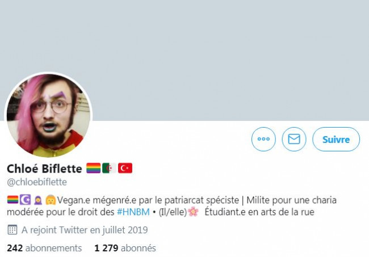The image size is (369, 257).
Task: Click the Chloé Biflette display name
Action: tap(44, 168)
